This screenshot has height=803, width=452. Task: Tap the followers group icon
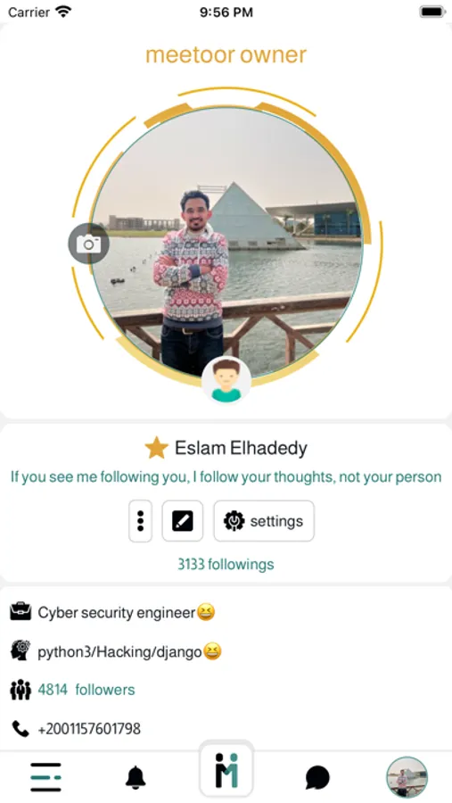coord(21,690)
